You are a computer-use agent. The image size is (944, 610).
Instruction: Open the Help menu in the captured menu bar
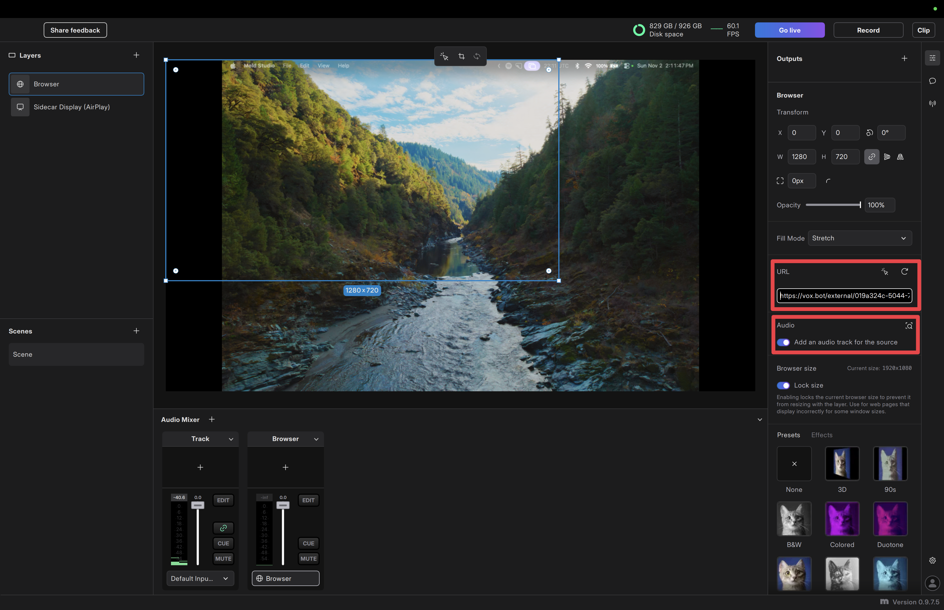[343, 66]
